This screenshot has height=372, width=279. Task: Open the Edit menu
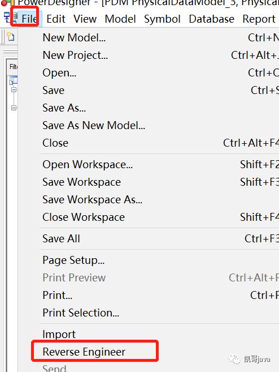point(56,19)
